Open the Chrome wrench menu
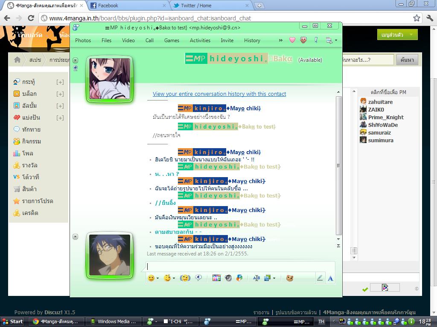 (x=430, y=18)
